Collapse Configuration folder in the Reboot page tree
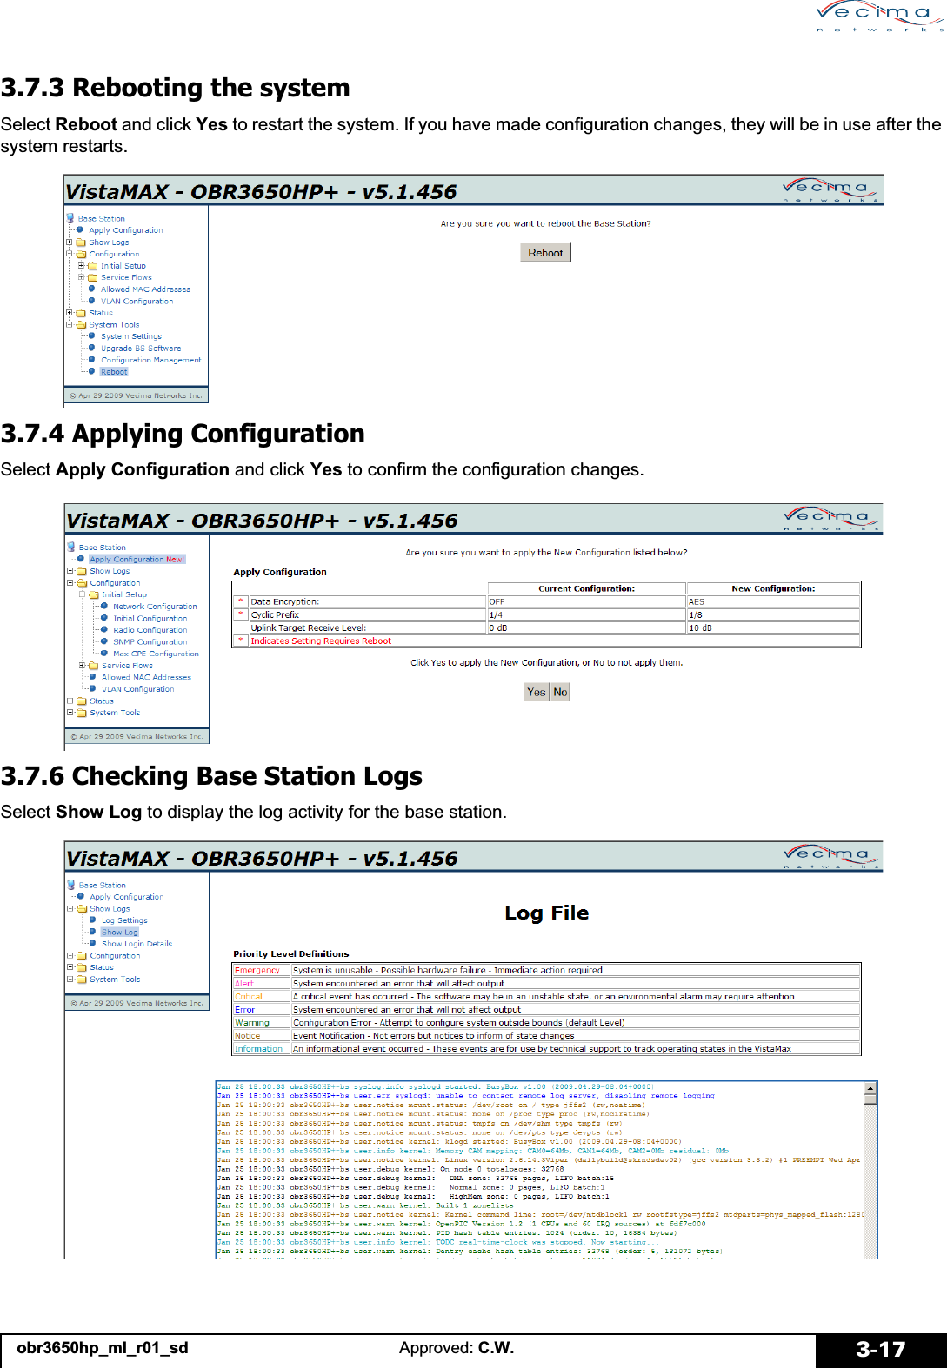Viewport: 947px width, 1368px height. 69,254
